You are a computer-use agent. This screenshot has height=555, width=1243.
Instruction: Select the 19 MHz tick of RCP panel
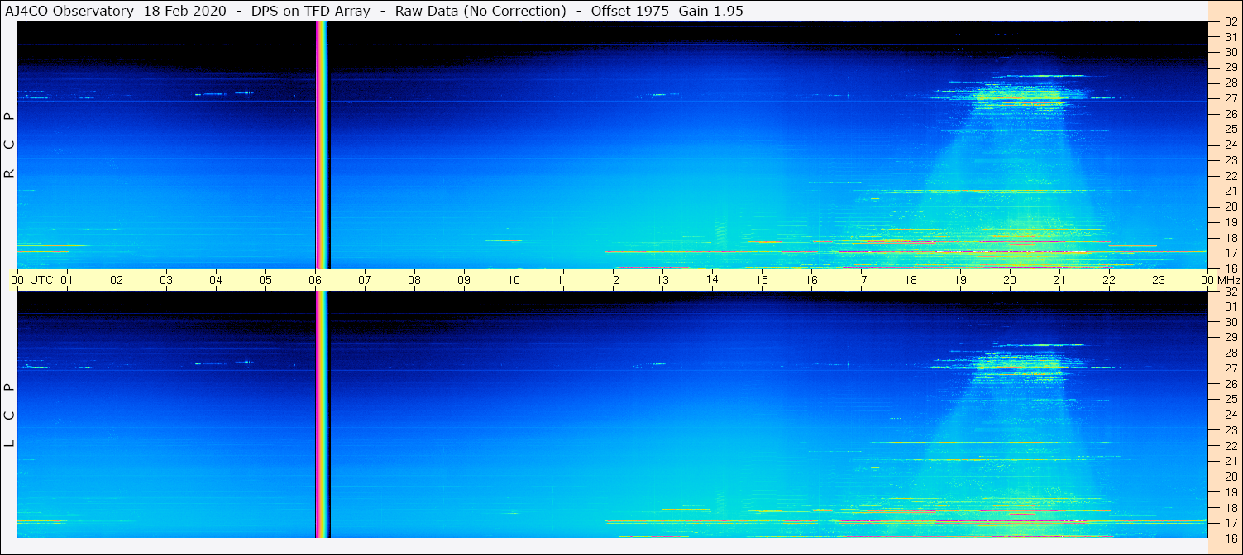pos(1231,222)
